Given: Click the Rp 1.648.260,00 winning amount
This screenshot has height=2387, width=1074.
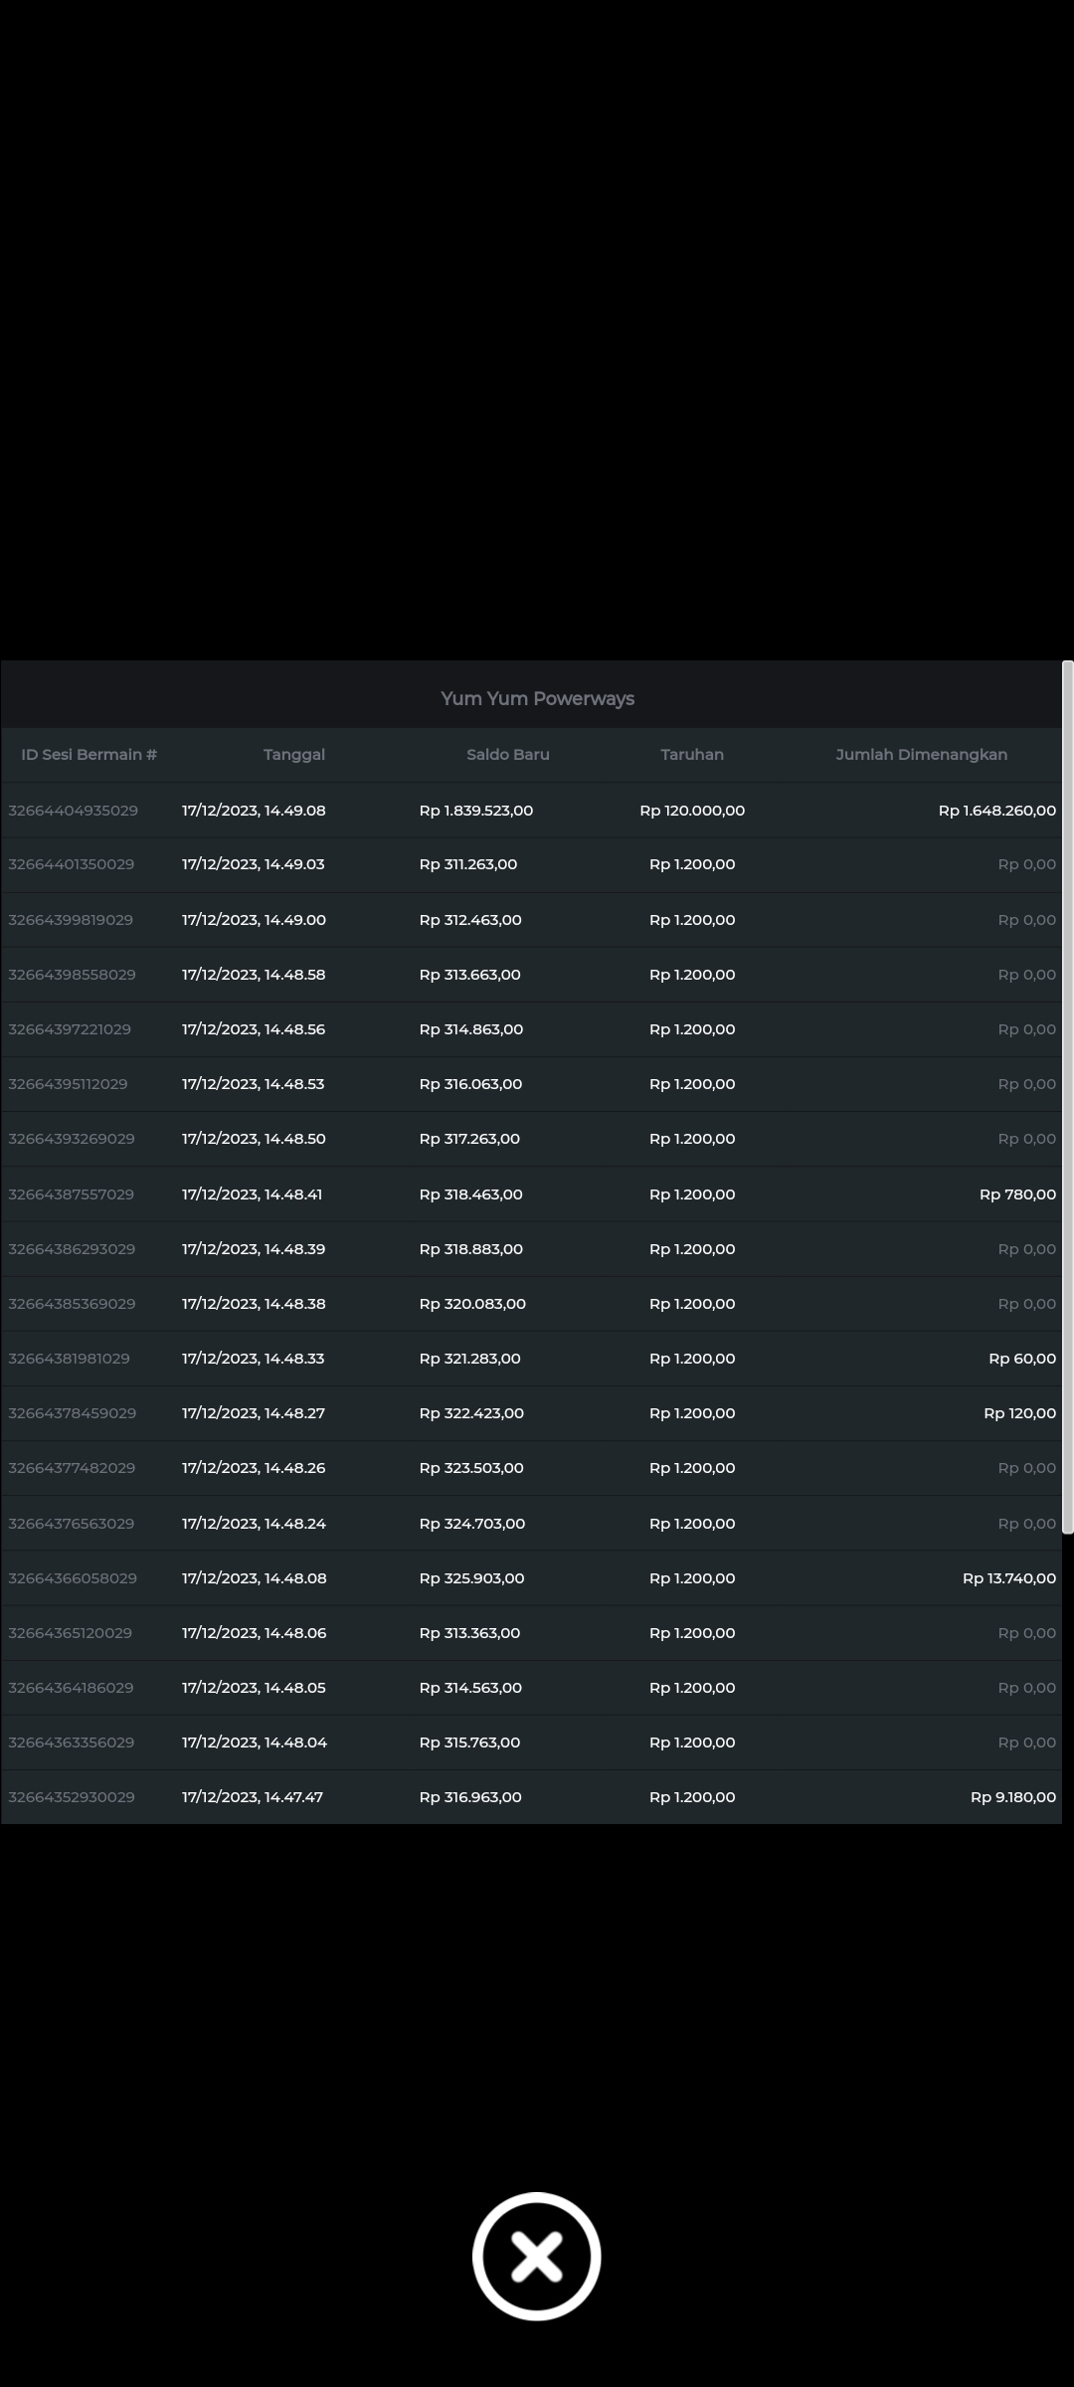Looking at the screenshot, I should 996,811.
